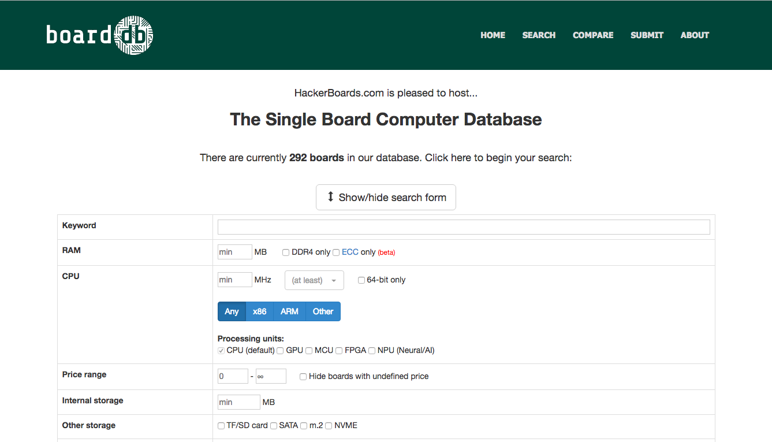Check the MCU processing unit box

click(x=309, y=350)
